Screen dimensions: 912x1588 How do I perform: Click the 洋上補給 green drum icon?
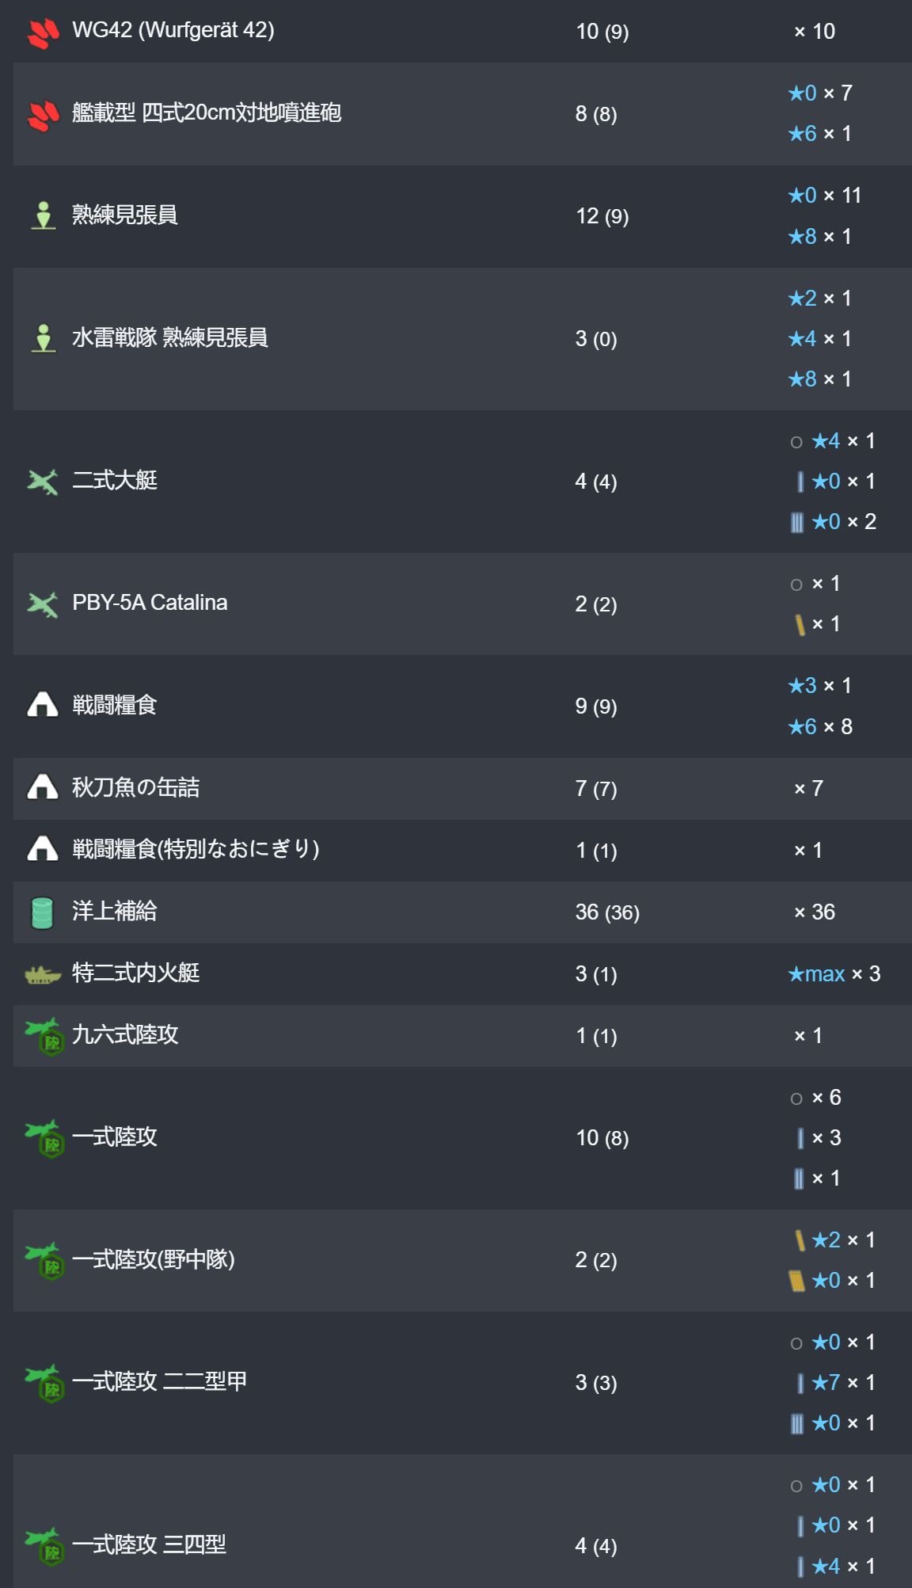pos(42,912)
